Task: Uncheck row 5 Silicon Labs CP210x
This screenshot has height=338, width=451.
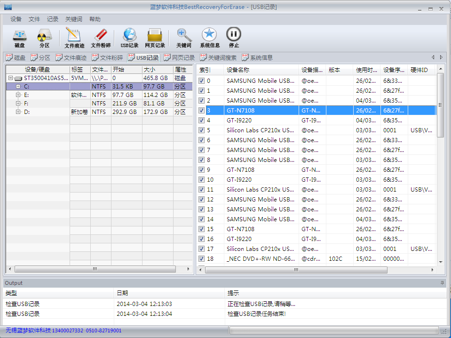Action: coord(202,130)
